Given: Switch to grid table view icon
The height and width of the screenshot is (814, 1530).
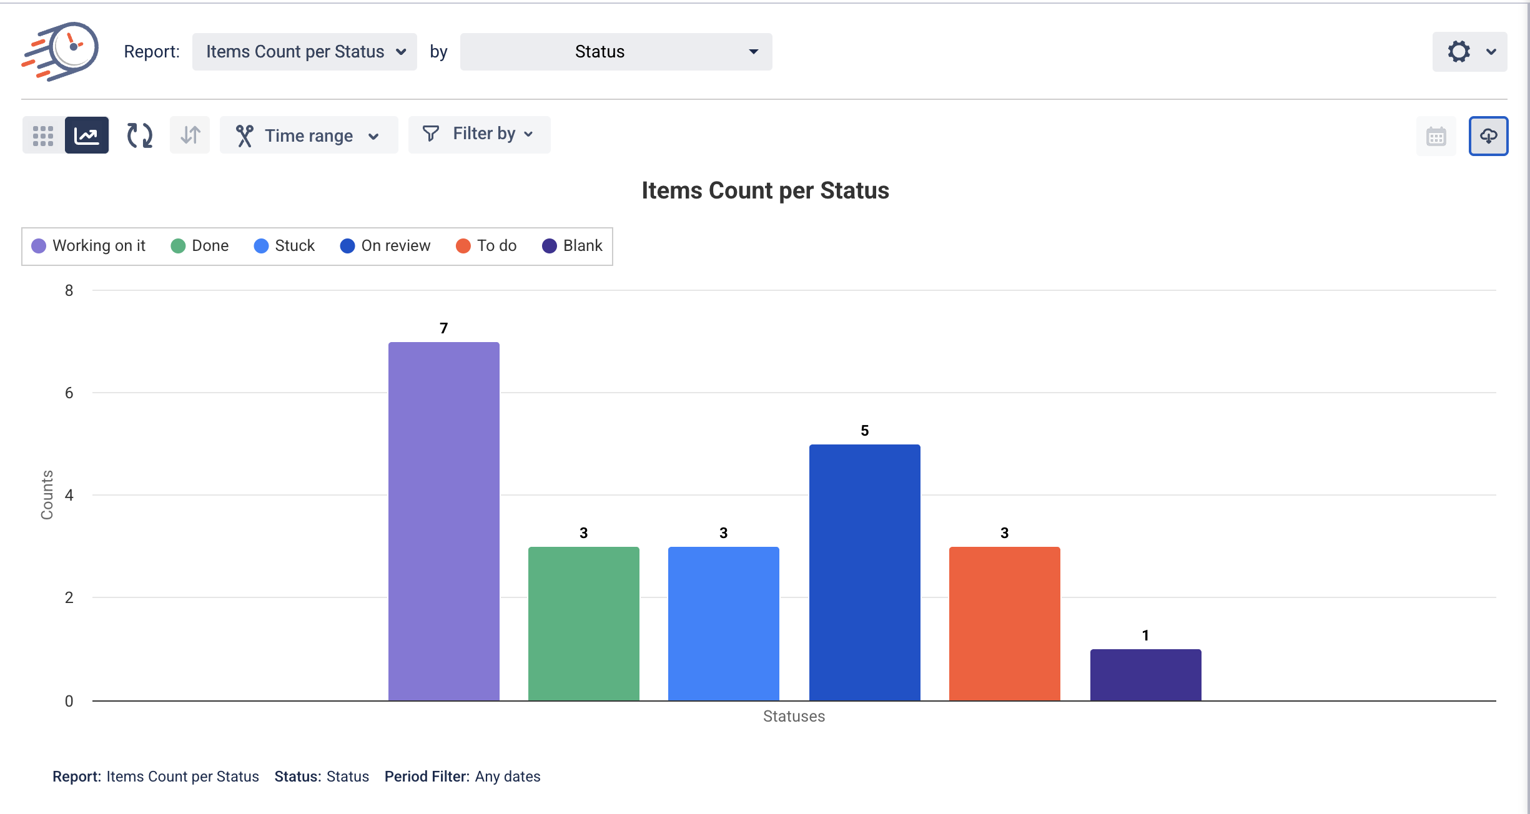Looking at the screenshot, I should [43, 135].
